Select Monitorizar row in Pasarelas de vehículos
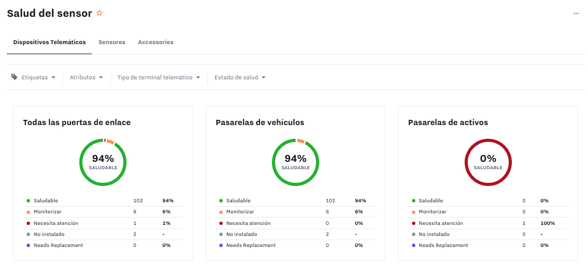This screenshot has width=588, height=268. pyautogui.click(x=296, y=212)
